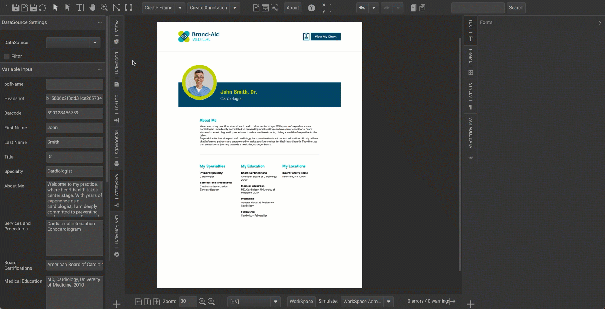Click the doctor headshot image in document

tap(199, 82)
